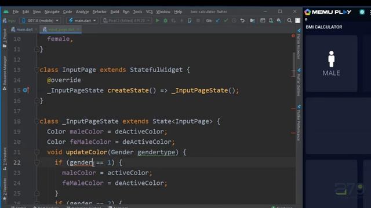Viewport: 371px width, 208px height.
Task: Collapse _InputPageState class fold on line 18
Action: point(37,121)
